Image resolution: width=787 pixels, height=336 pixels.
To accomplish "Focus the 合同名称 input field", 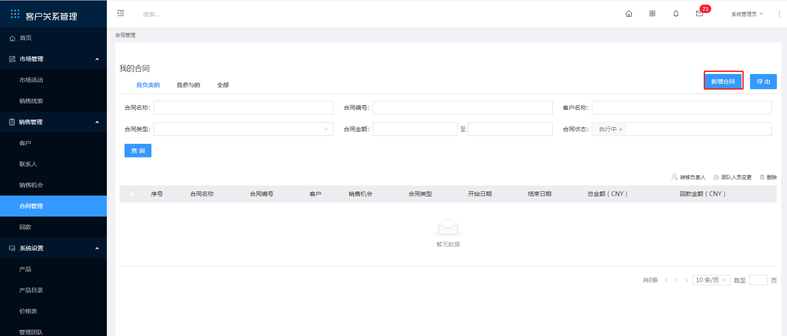I will coord(244,108).
